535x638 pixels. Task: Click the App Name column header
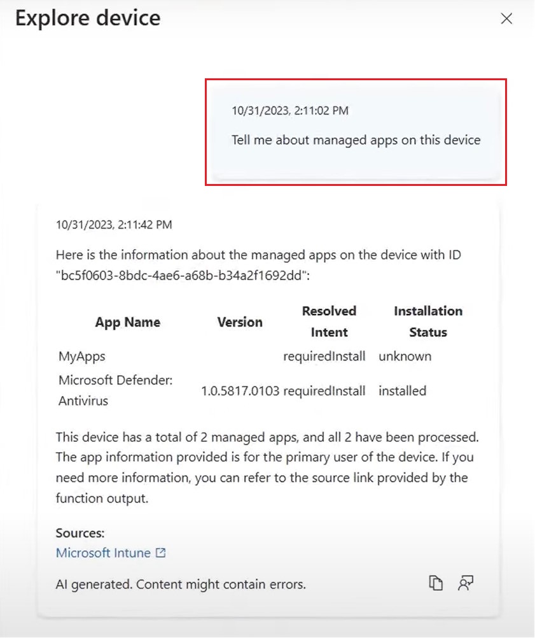coord(128,322)
